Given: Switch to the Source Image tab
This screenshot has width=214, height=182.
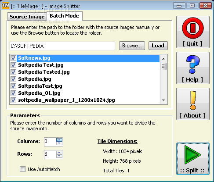Looking at the screenshot, I should click(x=27, y=17).
